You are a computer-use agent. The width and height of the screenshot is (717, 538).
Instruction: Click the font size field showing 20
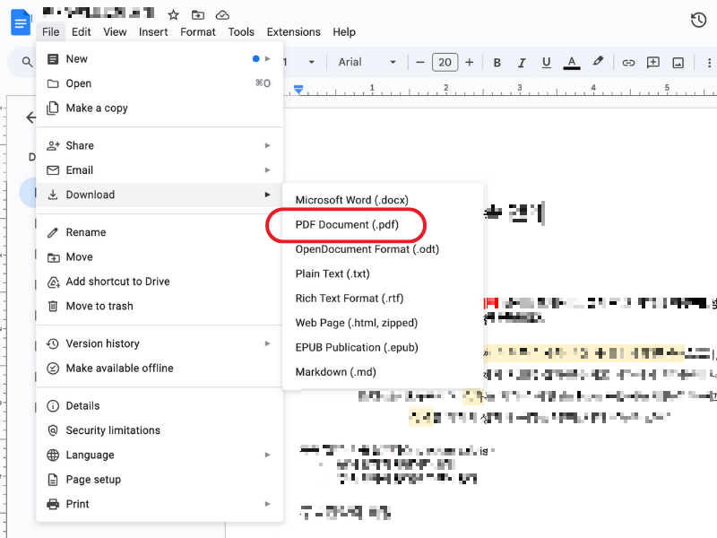click(x=445, y=62)
